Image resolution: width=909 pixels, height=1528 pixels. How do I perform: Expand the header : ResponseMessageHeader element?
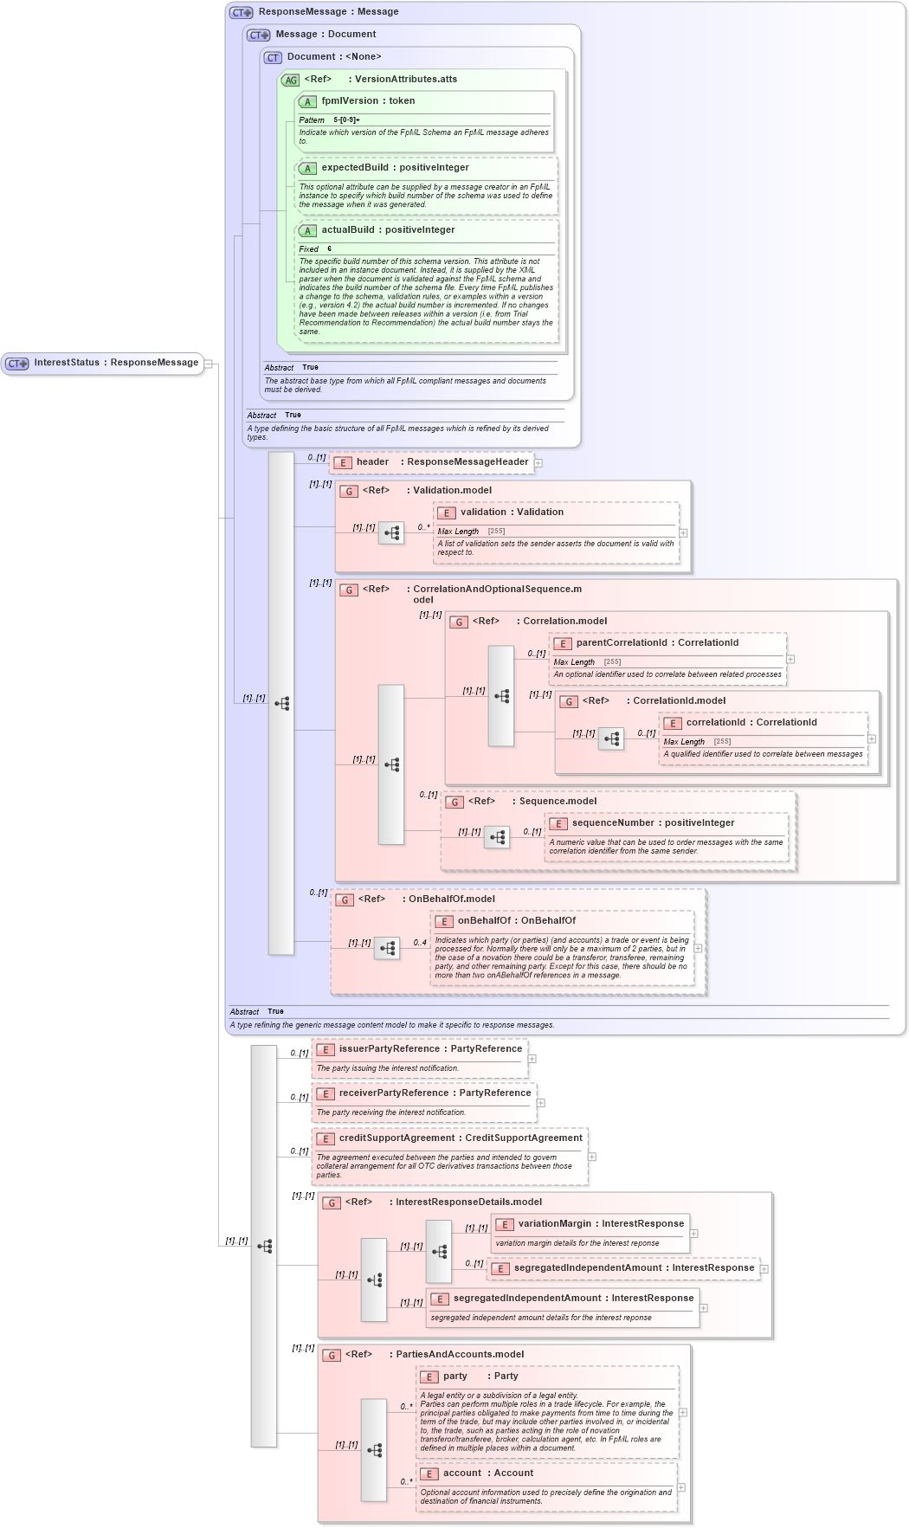(x=538, y=463)
